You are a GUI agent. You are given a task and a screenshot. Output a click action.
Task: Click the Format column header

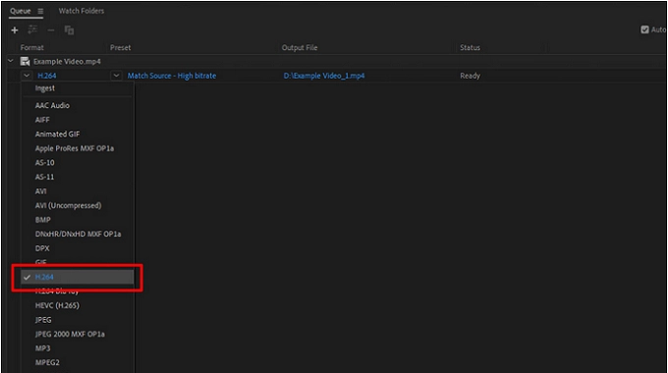32,48
